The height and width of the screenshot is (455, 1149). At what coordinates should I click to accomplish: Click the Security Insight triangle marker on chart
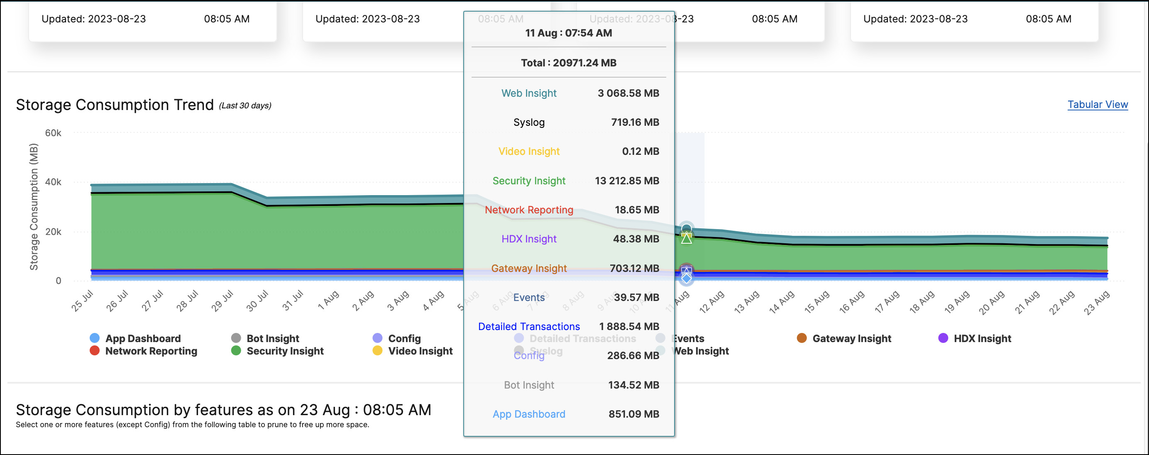[687, 238]
